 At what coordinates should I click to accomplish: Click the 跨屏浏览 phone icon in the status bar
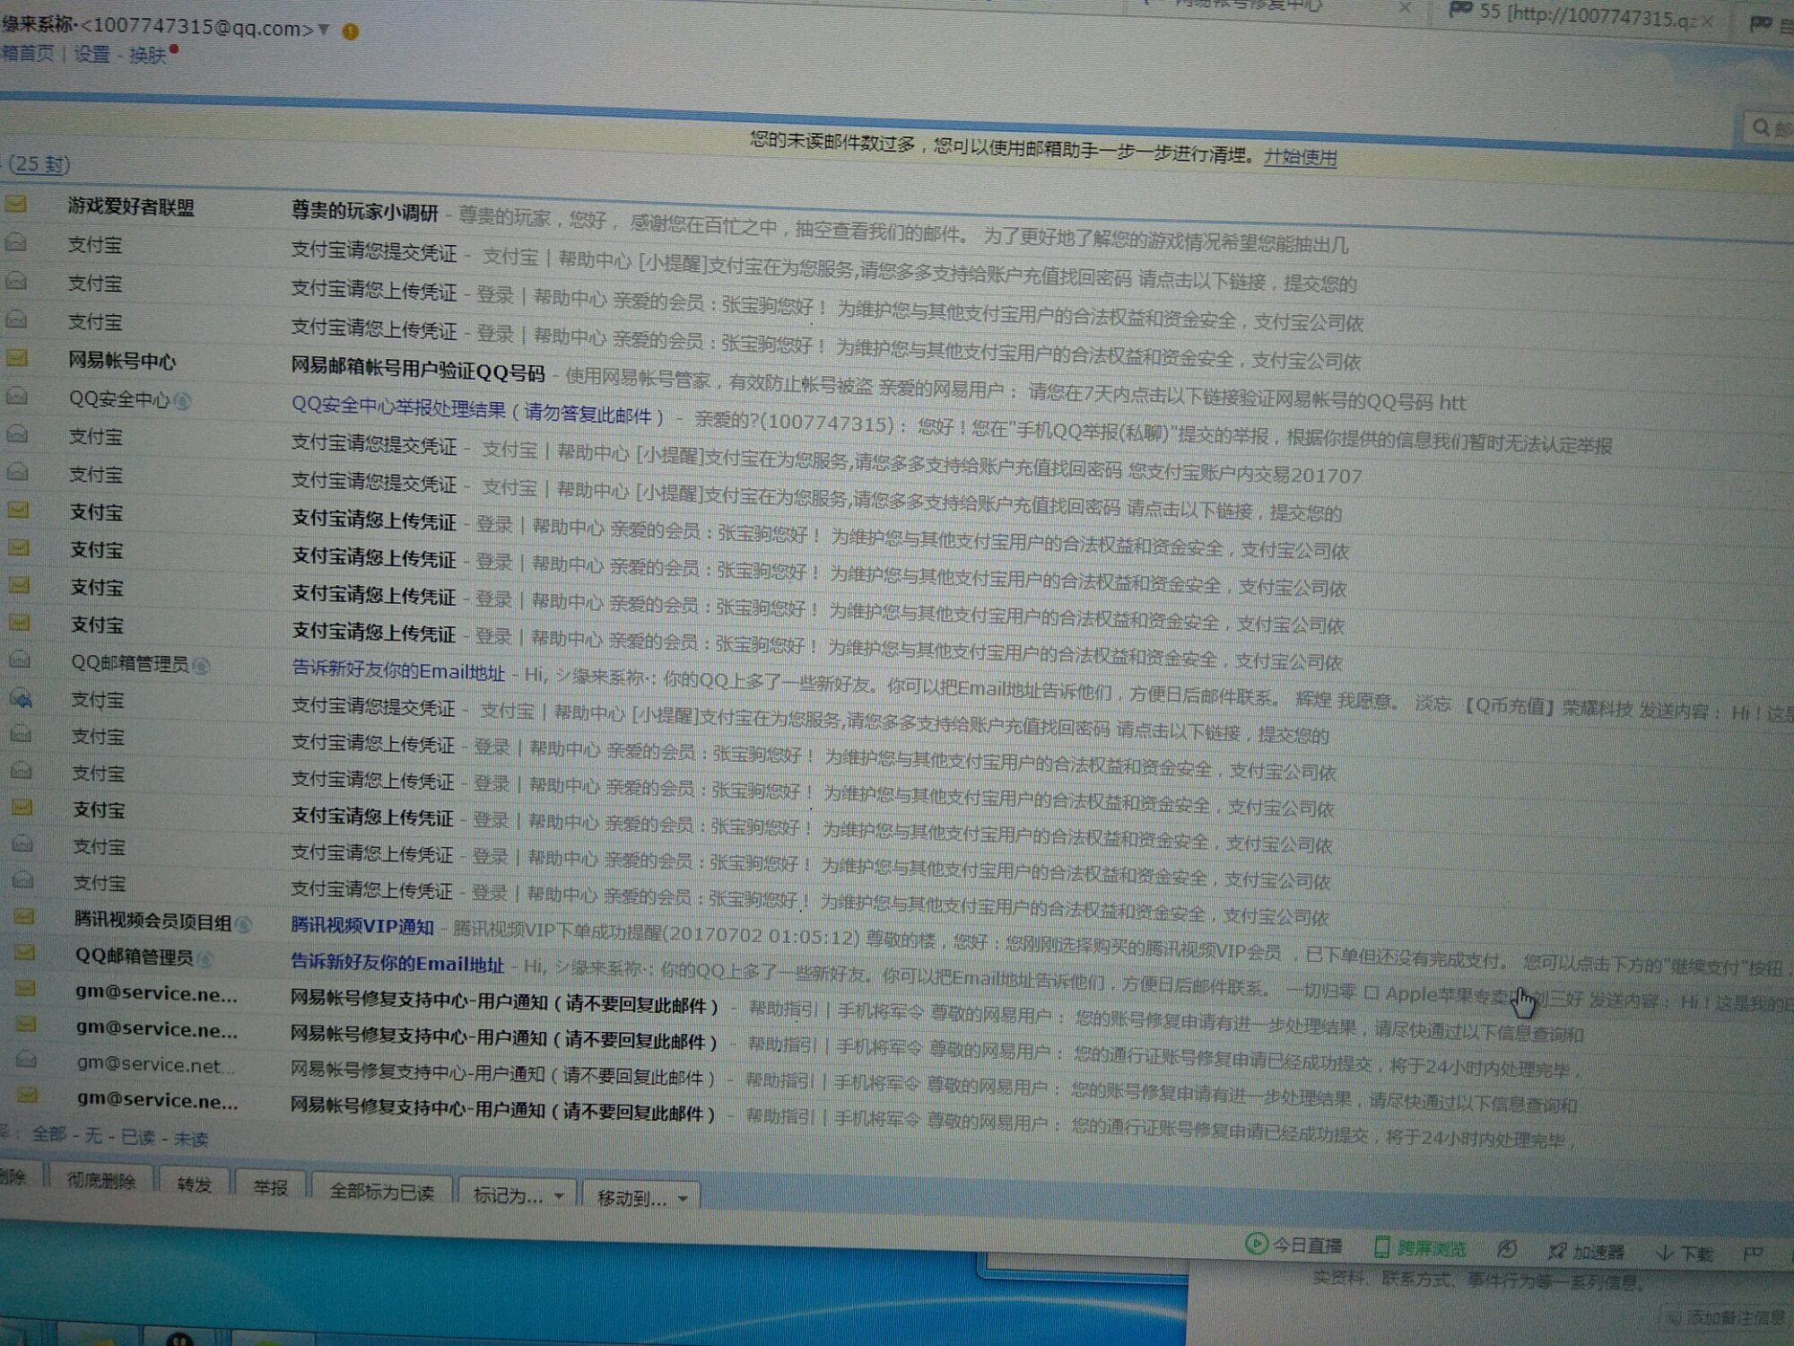(1382, 1246)
